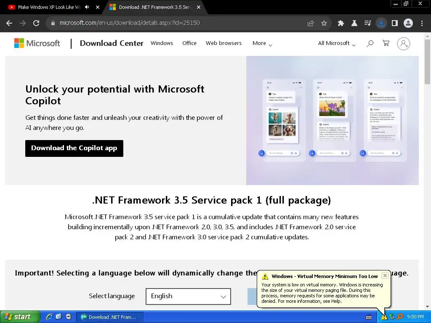Image resolution: width=431 pixels, height=323 pixels.
Task: Click the search magnifier icon on site
Action: 370,43
